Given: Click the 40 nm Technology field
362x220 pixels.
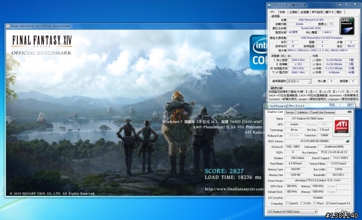Looking at the screenshot, I should coord(294,130).
